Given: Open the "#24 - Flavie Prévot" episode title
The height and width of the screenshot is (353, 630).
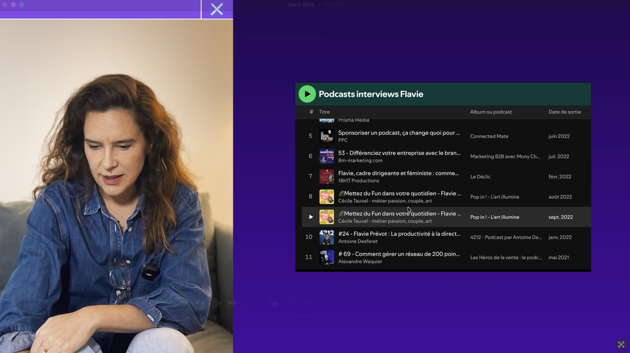Looking at the screenshot, I should (x=399, y=234).
